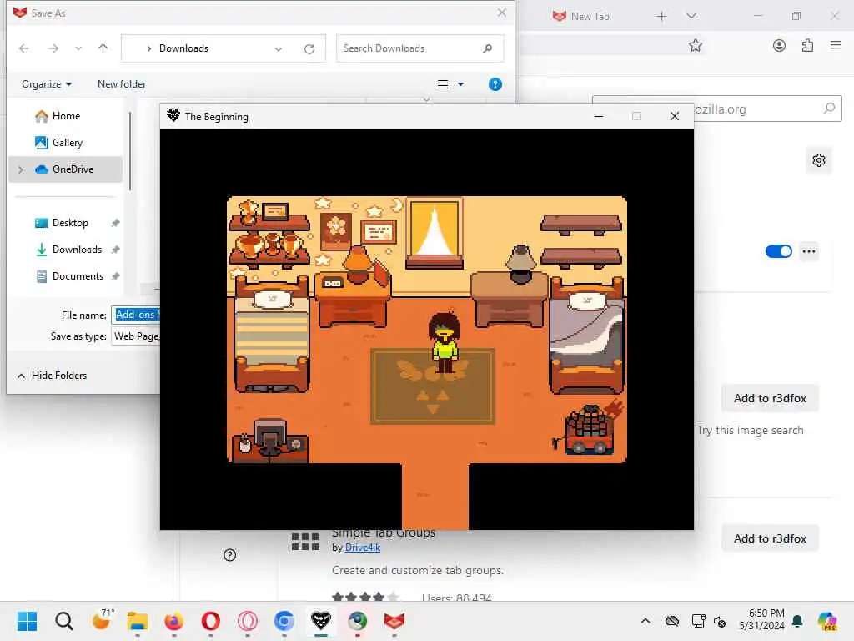Open pinned Documents folder
Image resolution: width=854 pixels, height=641 pixels.
[78, 275]
